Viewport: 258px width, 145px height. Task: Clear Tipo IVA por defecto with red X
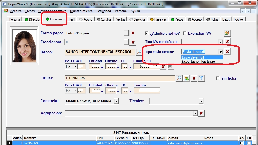point(228,42)
